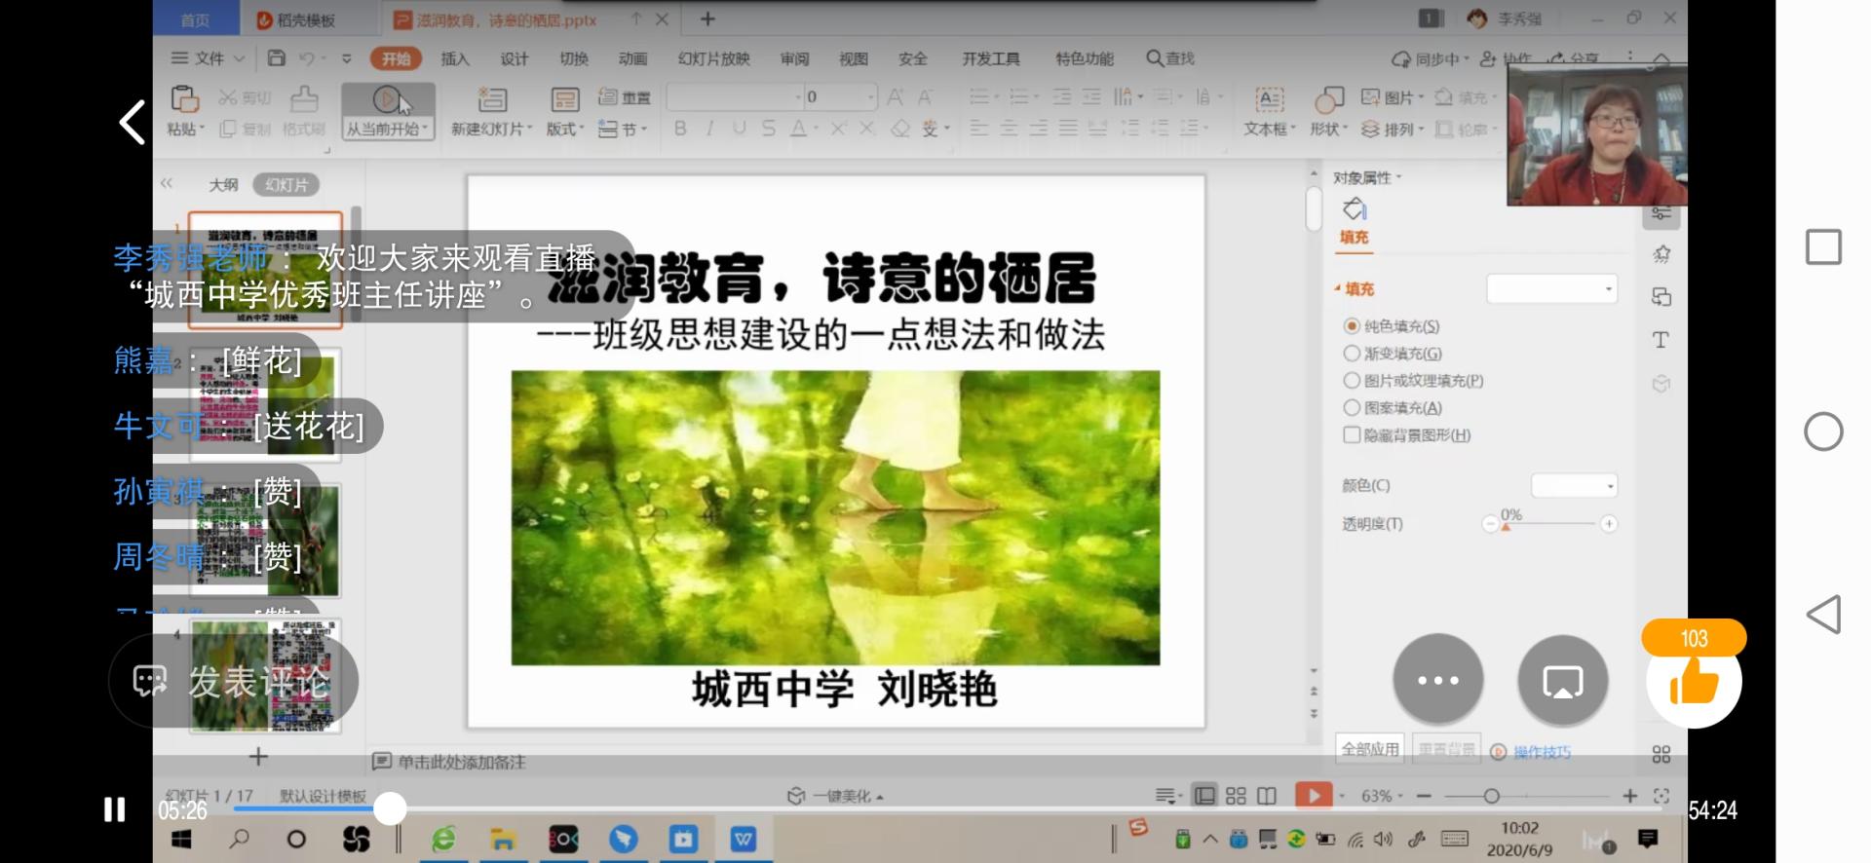Expand the 文件 menu

209,58
